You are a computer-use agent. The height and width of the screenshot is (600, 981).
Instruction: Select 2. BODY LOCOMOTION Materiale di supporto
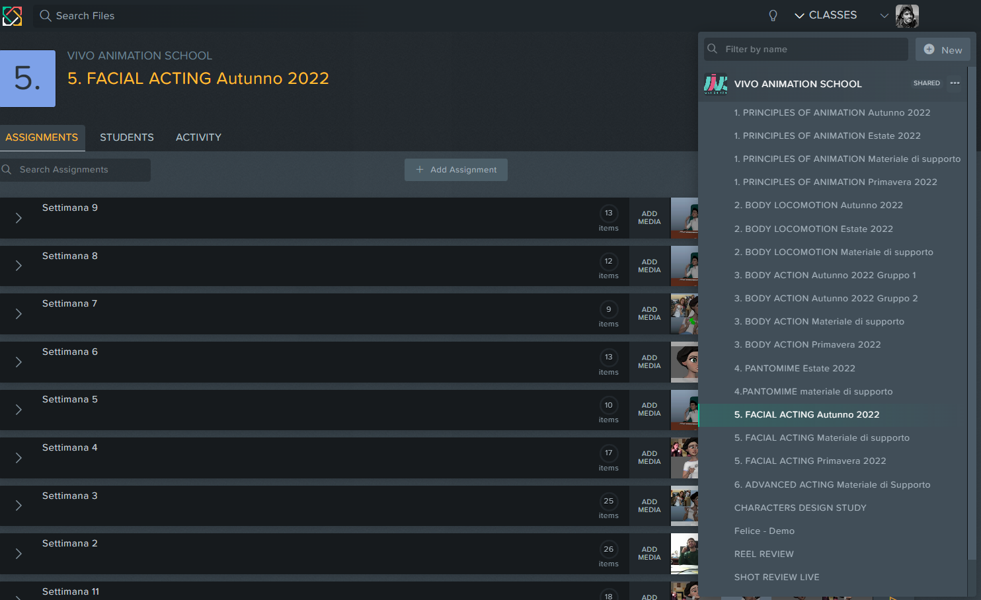point(832,252)
